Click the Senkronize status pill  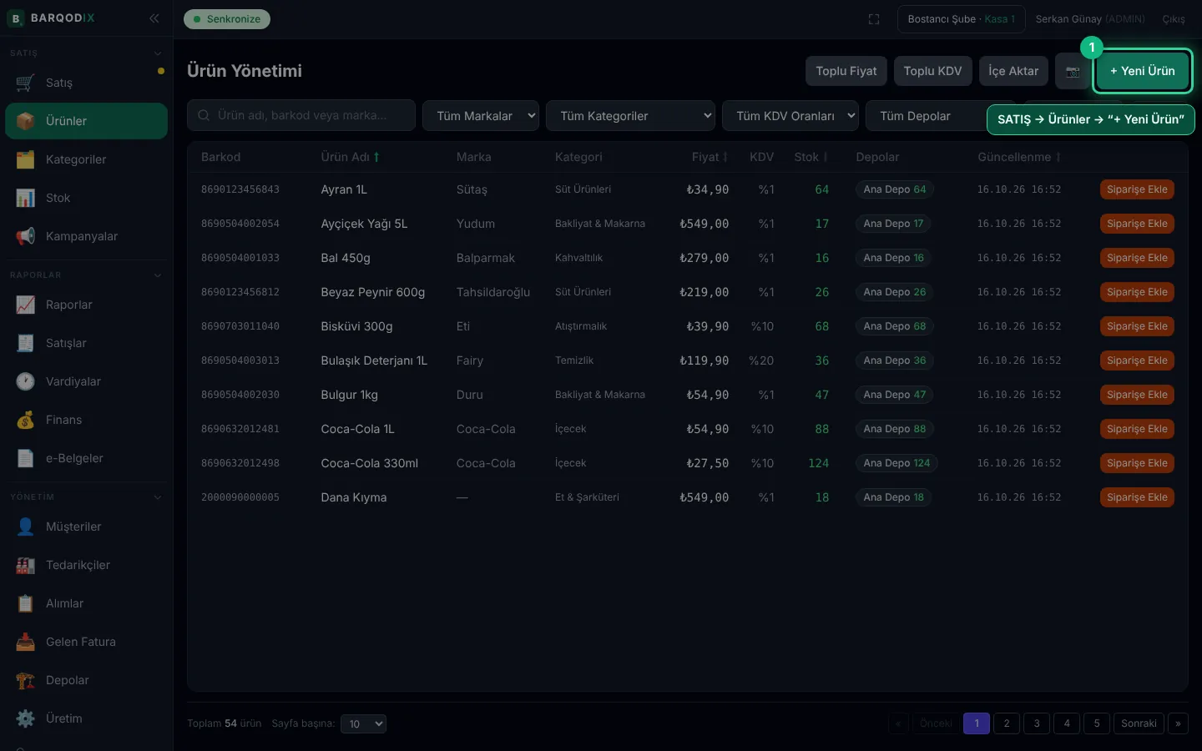coord(227,19)
